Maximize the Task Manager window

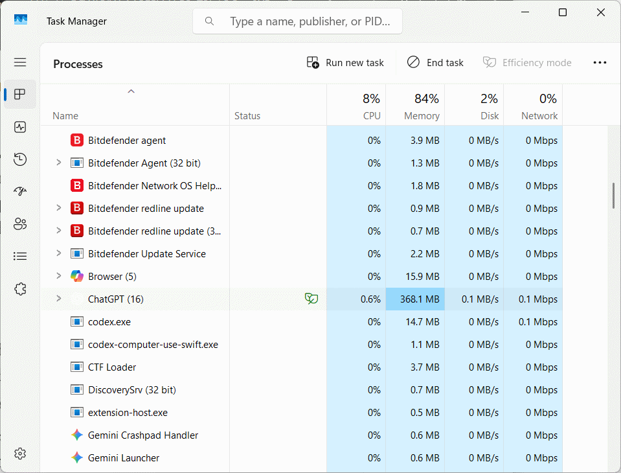click(562, 12)
